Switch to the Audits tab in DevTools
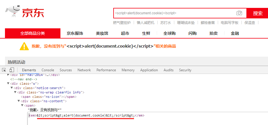The image size is (268, 125). tap(168, 70)
